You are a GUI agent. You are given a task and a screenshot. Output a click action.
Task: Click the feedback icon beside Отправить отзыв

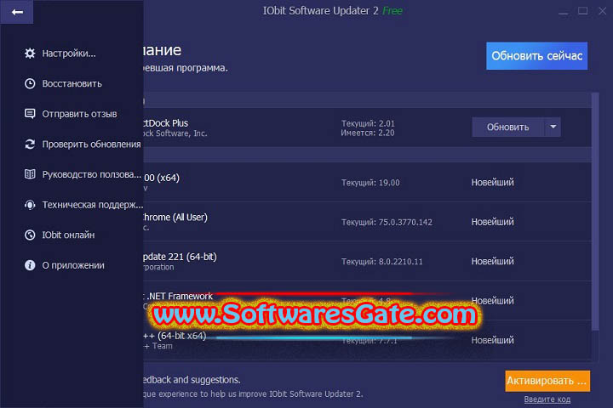pos(30,114)
